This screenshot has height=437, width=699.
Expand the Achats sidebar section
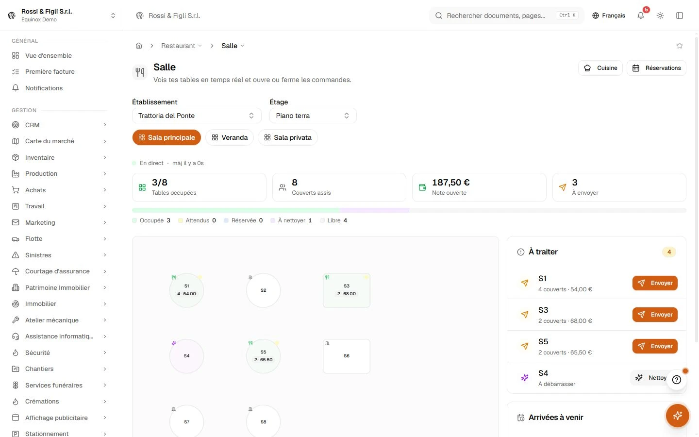point(59,190)
